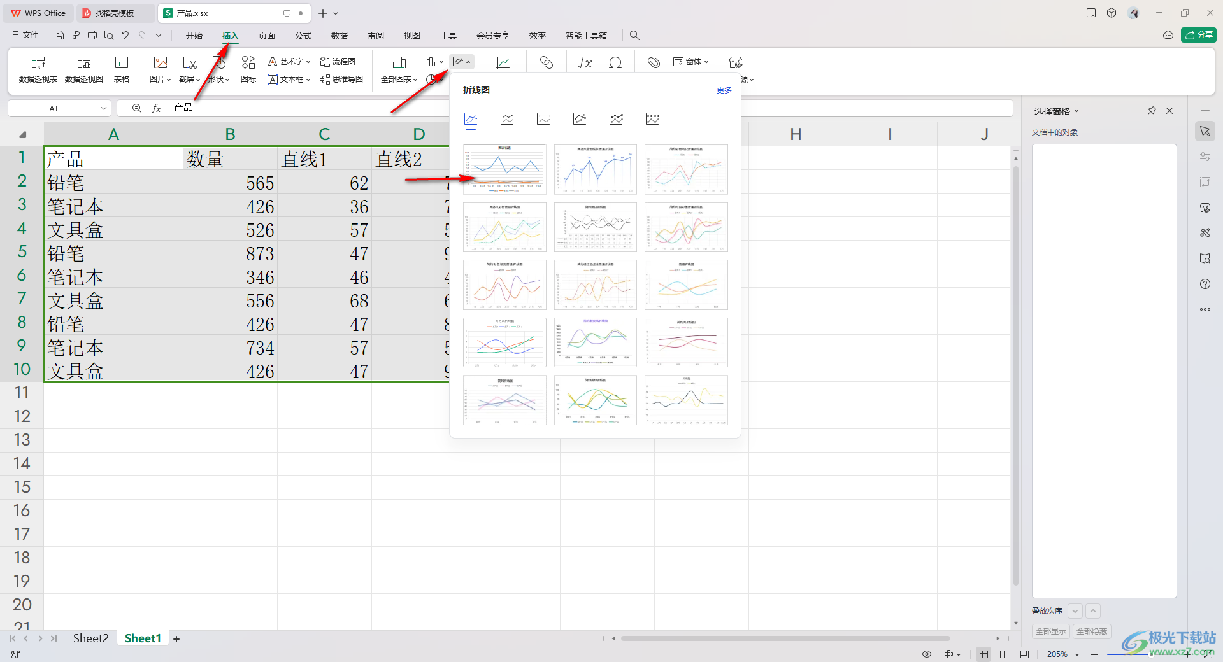Click the print preview icon
This screenshot has height=662, width=1223.
(x=109, y=35)
